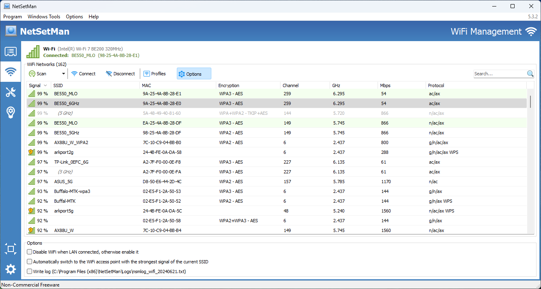This screenshot has height=289, width=541.
Task: Select the Buffal-MTK network
Action: tap(277, 201)
